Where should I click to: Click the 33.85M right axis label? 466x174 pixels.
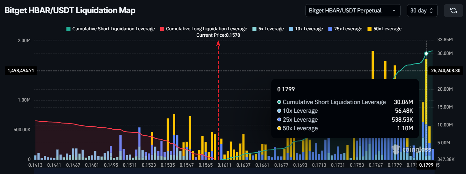[445, 40]
